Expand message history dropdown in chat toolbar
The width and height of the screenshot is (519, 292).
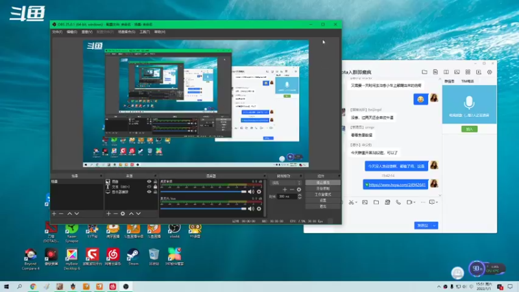437,202
